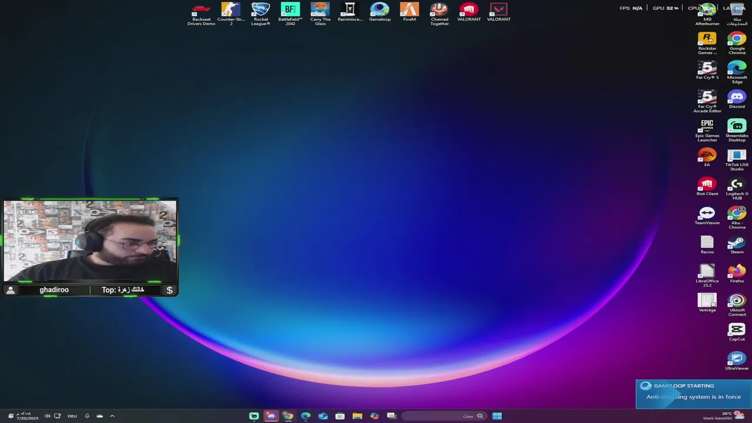Screen dimensions: 752x423
Task: Launch the Gameloop desktop shortcut
Action: [x=380, y=12]
